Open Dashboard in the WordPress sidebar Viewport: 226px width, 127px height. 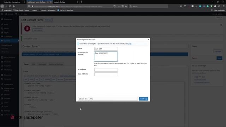coord(8,19)
